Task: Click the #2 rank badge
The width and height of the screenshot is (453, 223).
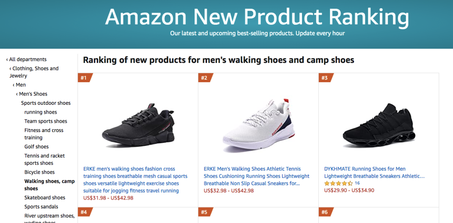Action: click(205, 78)
